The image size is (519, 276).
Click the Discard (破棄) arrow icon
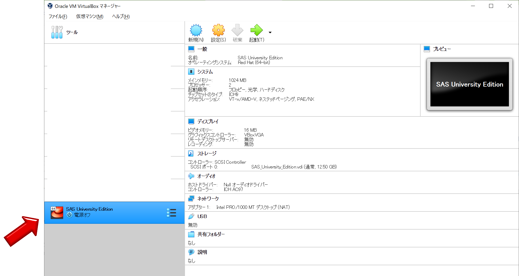(x=237, y=30)
